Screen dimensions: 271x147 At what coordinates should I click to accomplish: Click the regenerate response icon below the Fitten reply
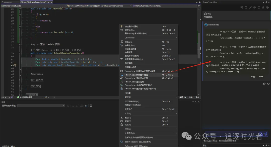(x=268, y=84)
